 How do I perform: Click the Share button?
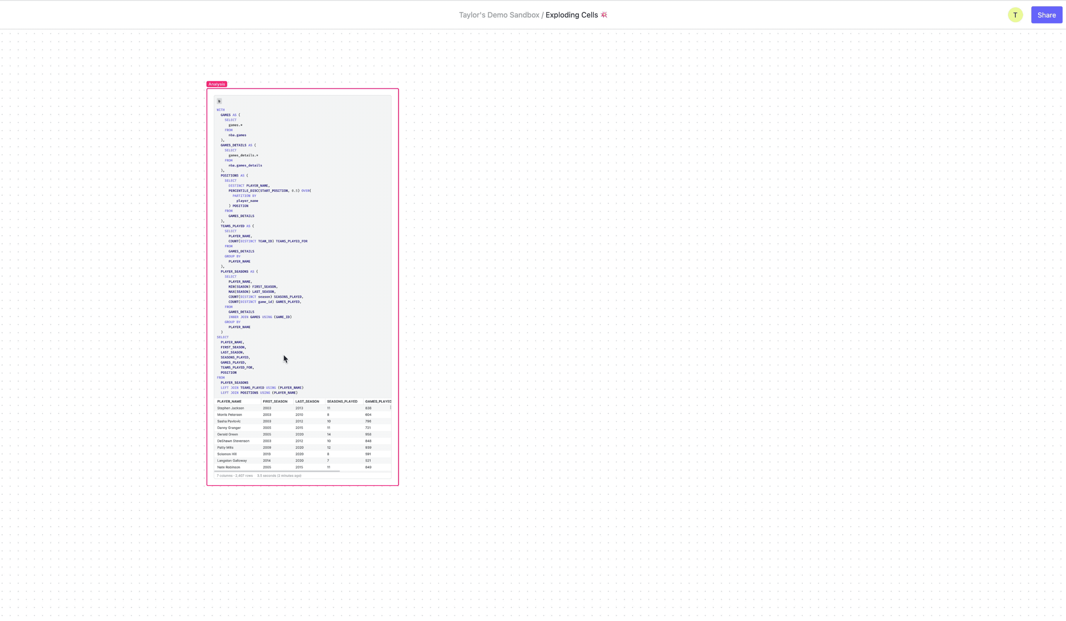1046,15
